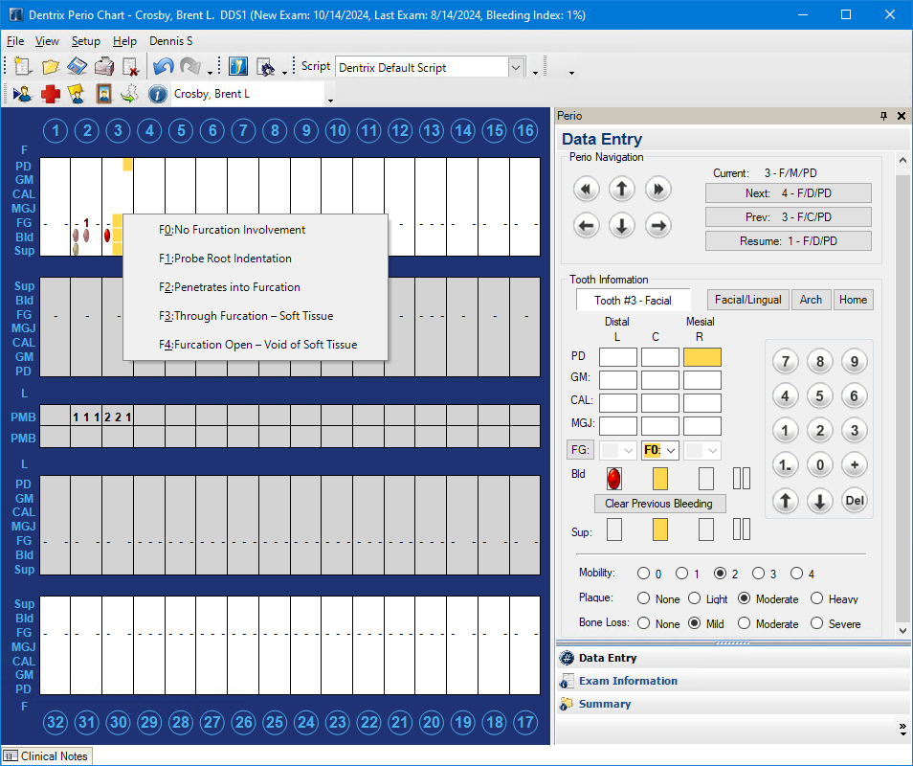This screenshot has height=766, width=913.
Task: Click the Clear Previous Bleeding button
Action: [x=658, y=504]
